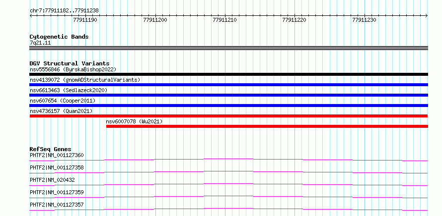Viewport: 442px width, 216px height.
Task: Click the chr7:77911182..77911238 coordinate label
Action: point(64,10)
